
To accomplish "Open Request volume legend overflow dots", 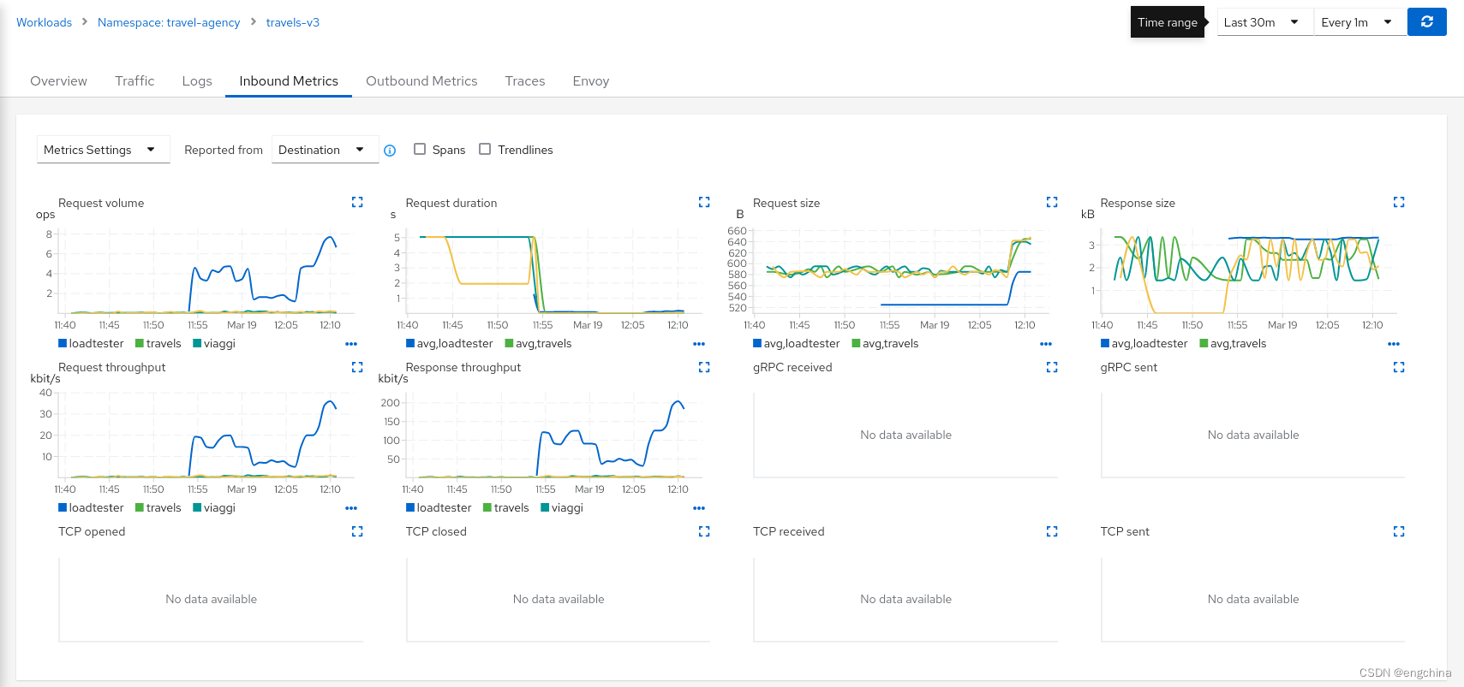I will pos(351,344).
